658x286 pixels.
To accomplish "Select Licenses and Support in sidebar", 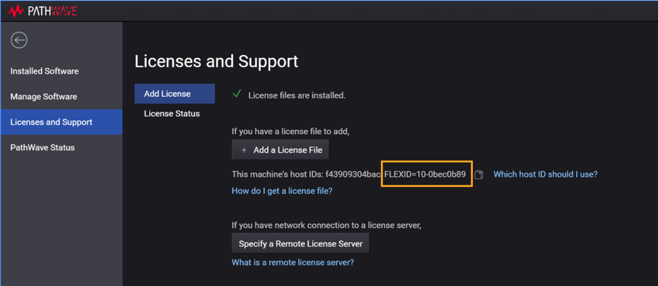I will click(51, 122).
